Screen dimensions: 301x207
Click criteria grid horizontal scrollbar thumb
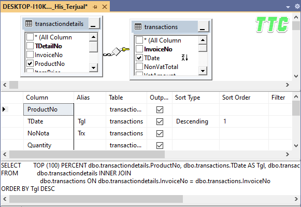coord(87,154)
